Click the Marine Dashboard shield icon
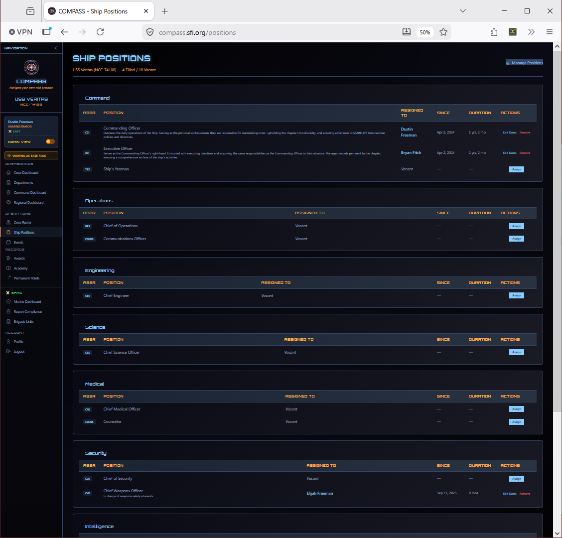Screen dimensions: 562x538 point(8,301)
